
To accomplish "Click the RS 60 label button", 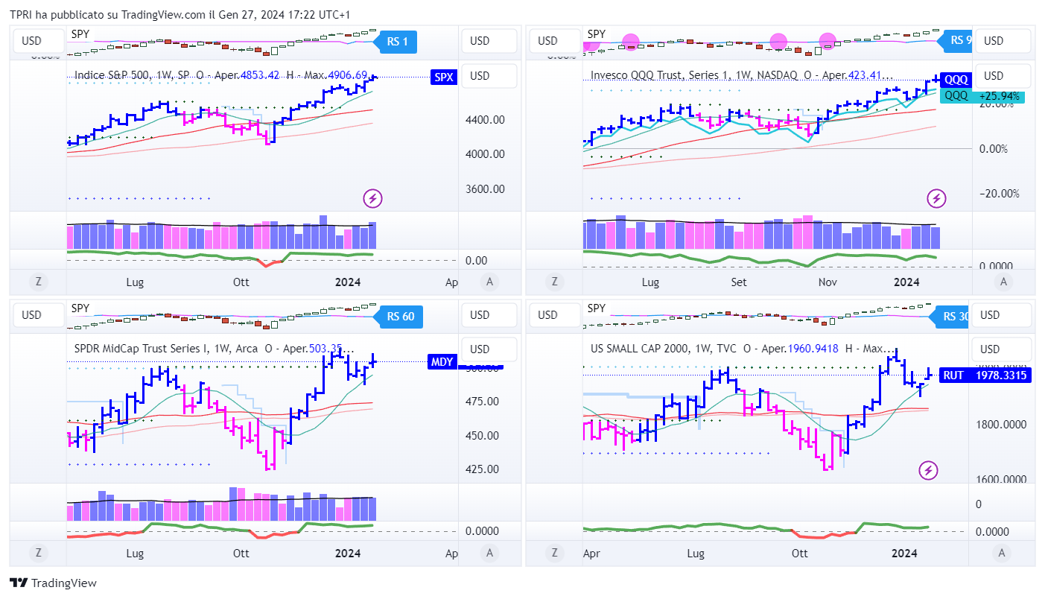I will coord(400,317).
